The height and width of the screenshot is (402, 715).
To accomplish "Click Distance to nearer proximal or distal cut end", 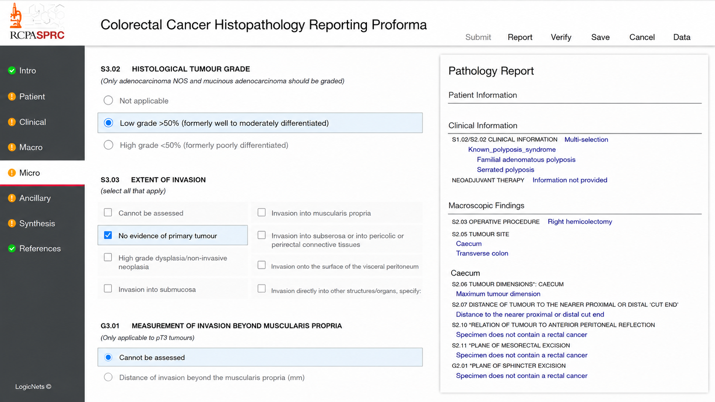I will click(530, 314).
